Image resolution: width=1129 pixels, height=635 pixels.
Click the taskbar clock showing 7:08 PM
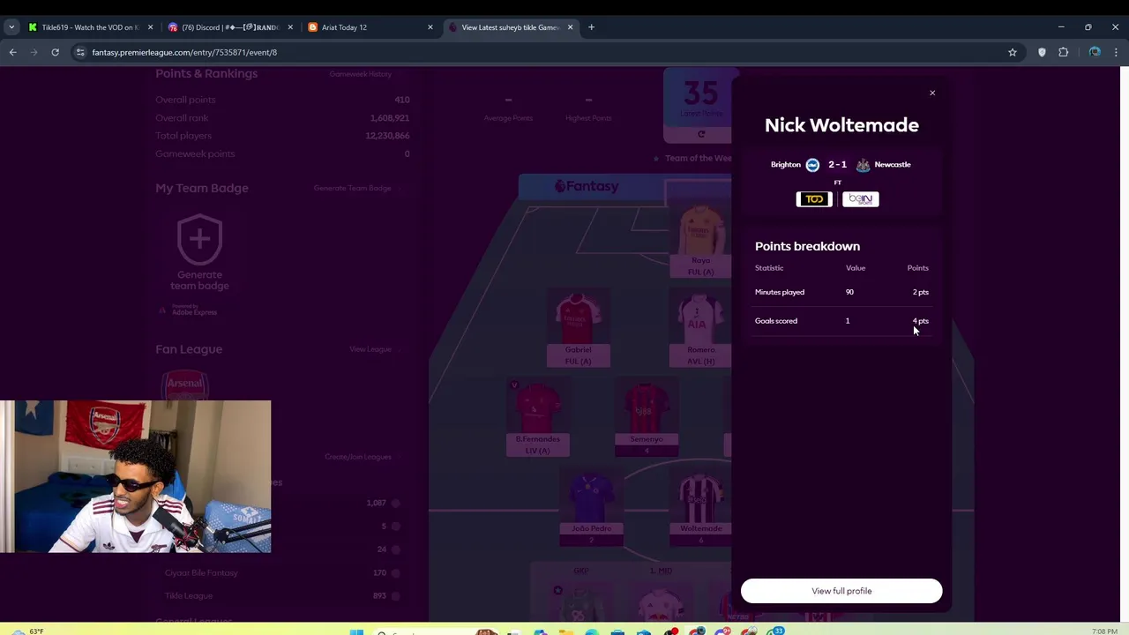pos(1104,631)
